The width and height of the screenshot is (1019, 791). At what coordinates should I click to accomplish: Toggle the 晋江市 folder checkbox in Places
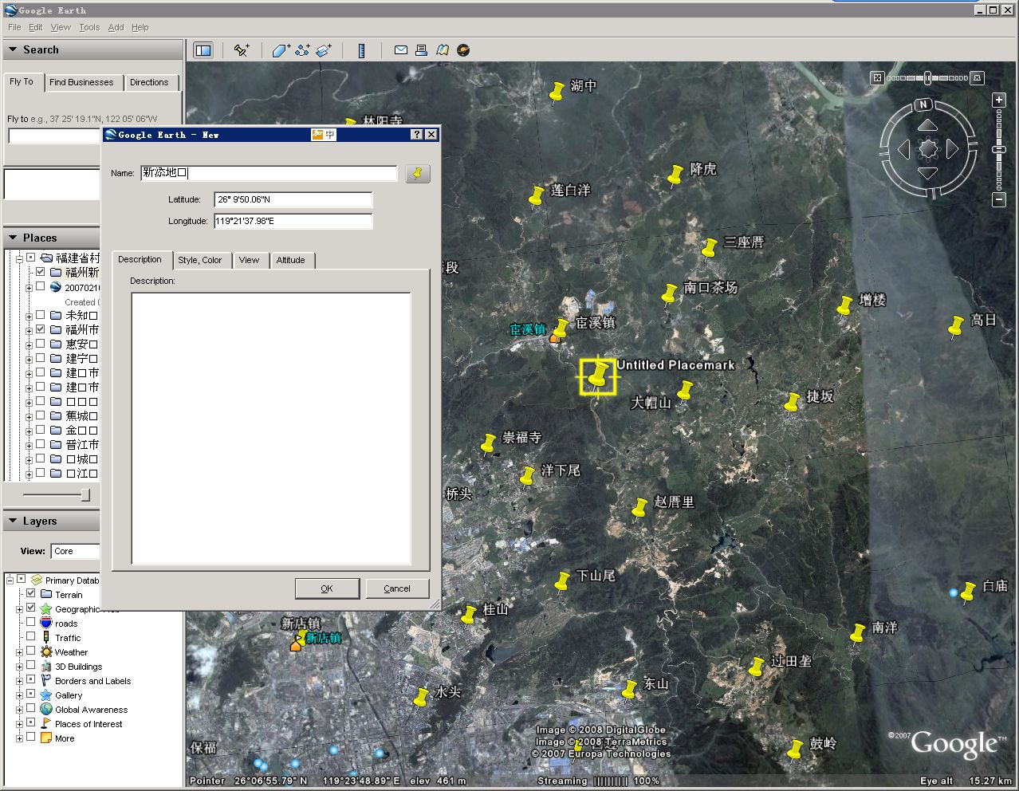click(x=41, y=444)
